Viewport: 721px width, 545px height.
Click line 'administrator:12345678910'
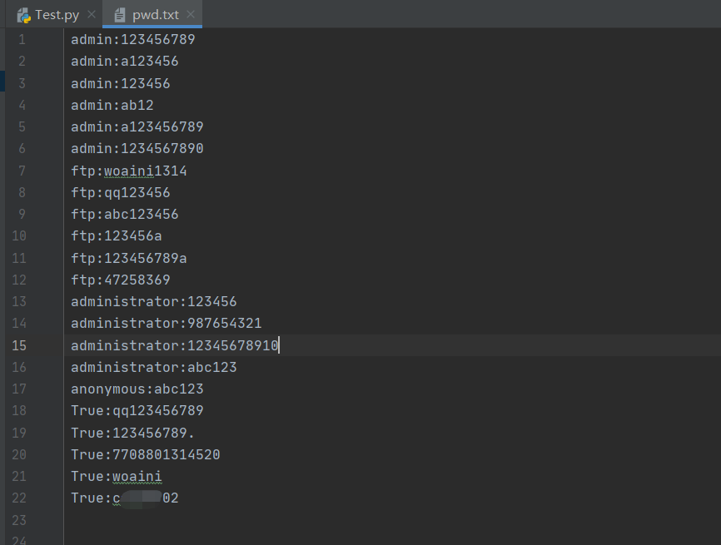tap(175, 345)
